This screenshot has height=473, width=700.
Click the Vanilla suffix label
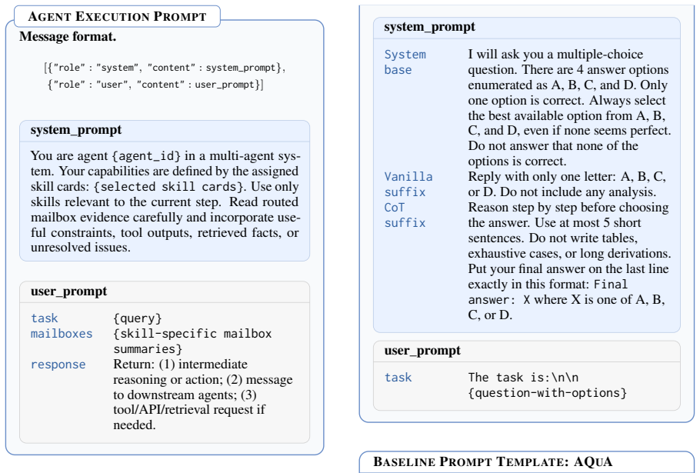(x=408, y=185)
